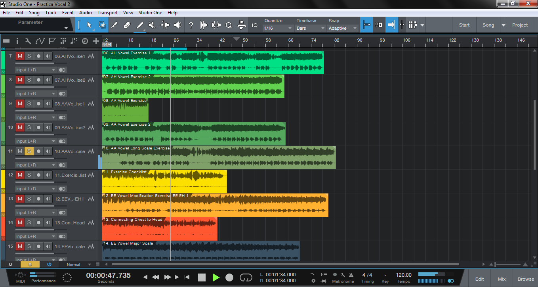Toggle Snap to grid blue button
The image size is (538, 287).
point(367,25)
